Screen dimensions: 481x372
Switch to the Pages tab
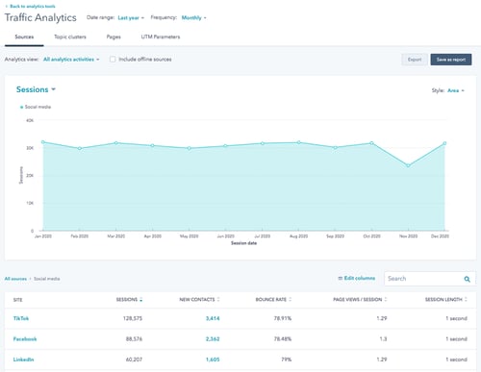click(x=114, y=37)
